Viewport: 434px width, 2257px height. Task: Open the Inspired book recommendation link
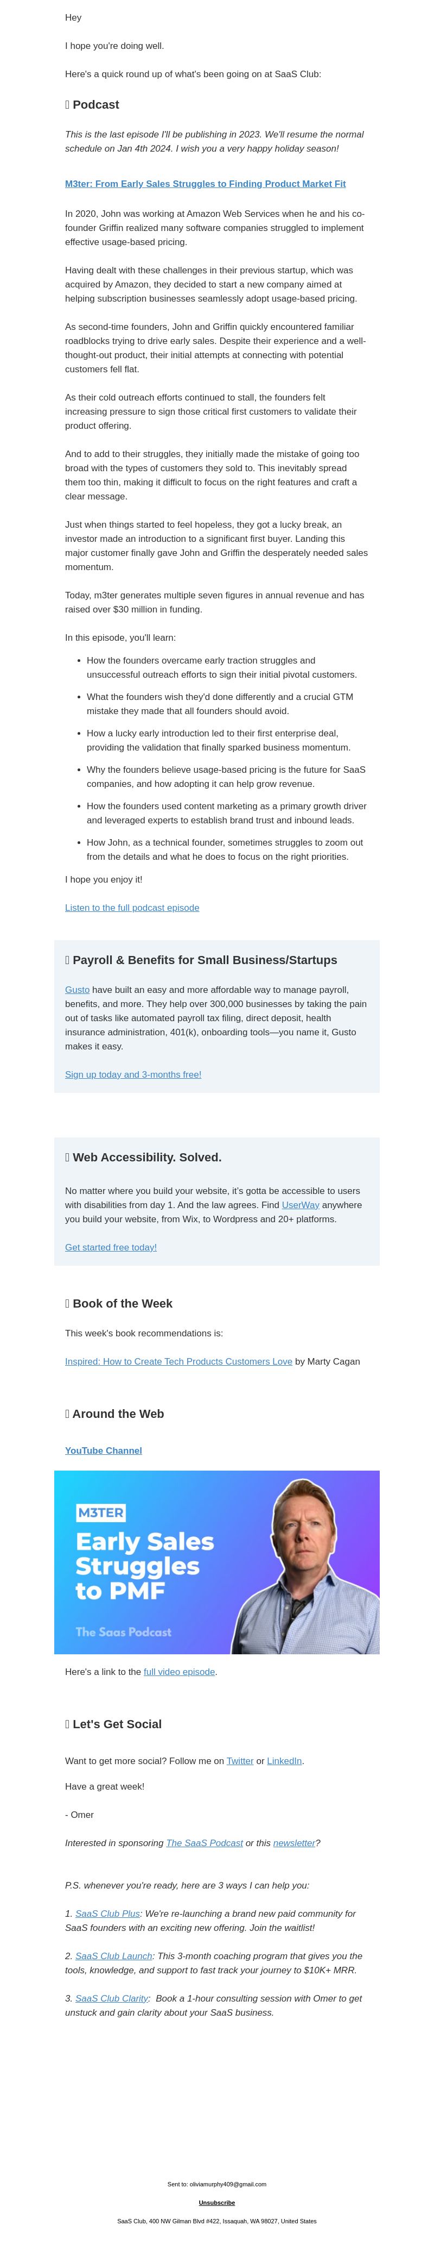[x=178, y=1361]
